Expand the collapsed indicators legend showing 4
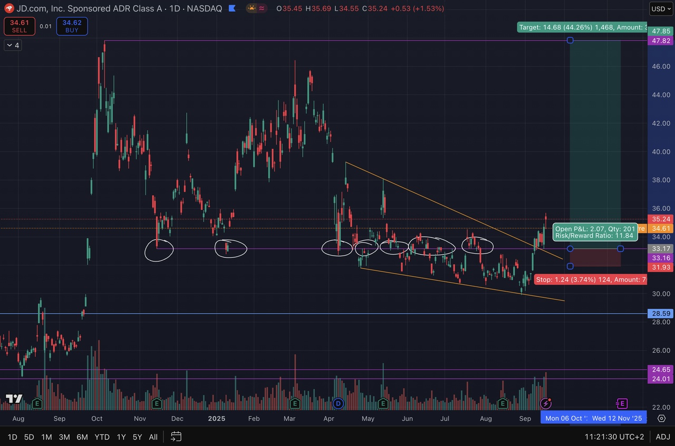Image resolution: width=675 pixels, height=446 pixels. pyautogui.click(x=13, y=45)
